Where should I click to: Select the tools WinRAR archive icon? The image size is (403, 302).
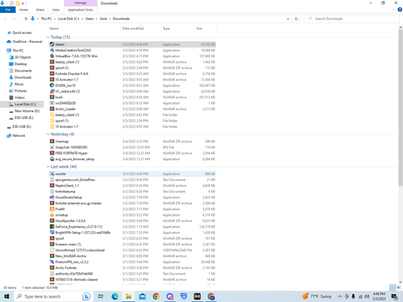pos(52,97)
